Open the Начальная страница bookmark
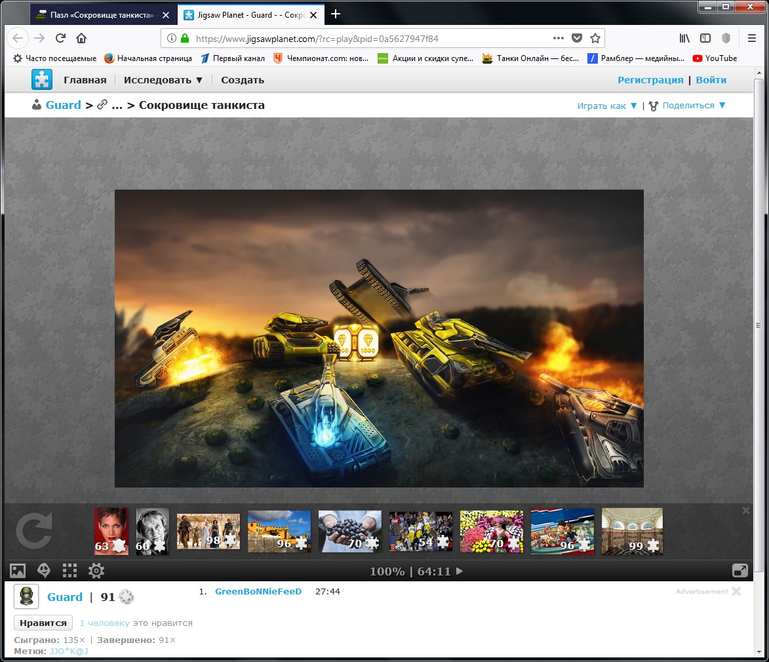 coord(148,58)
